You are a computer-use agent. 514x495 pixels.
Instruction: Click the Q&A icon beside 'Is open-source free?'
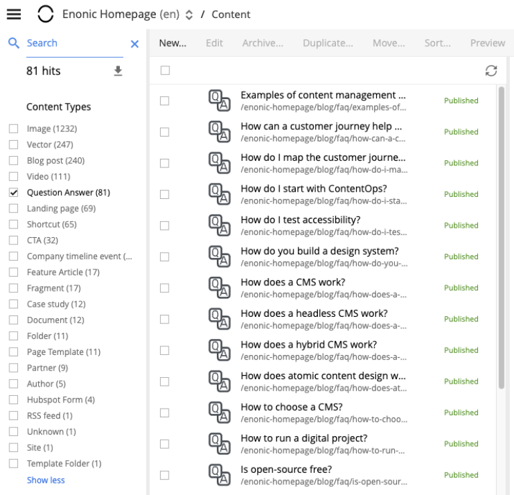point(220,475)
